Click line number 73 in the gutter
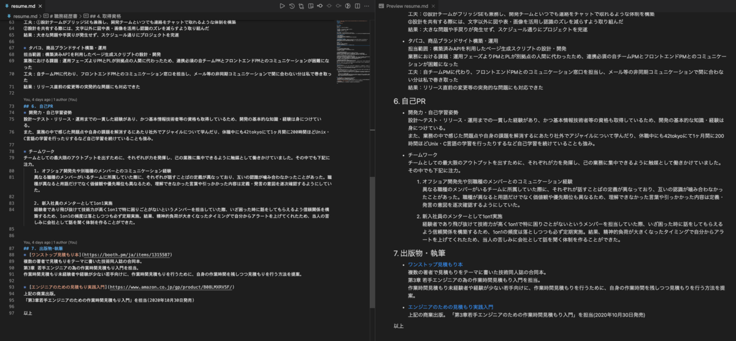 click(11, 106)
